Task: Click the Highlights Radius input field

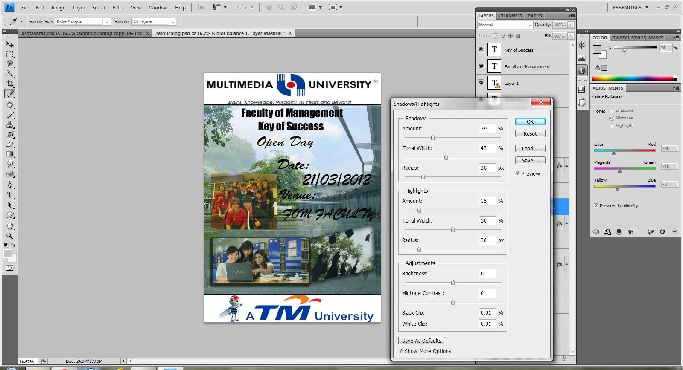Action: 487,240
